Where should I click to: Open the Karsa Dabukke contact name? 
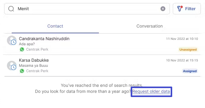[x=34, y=60]
